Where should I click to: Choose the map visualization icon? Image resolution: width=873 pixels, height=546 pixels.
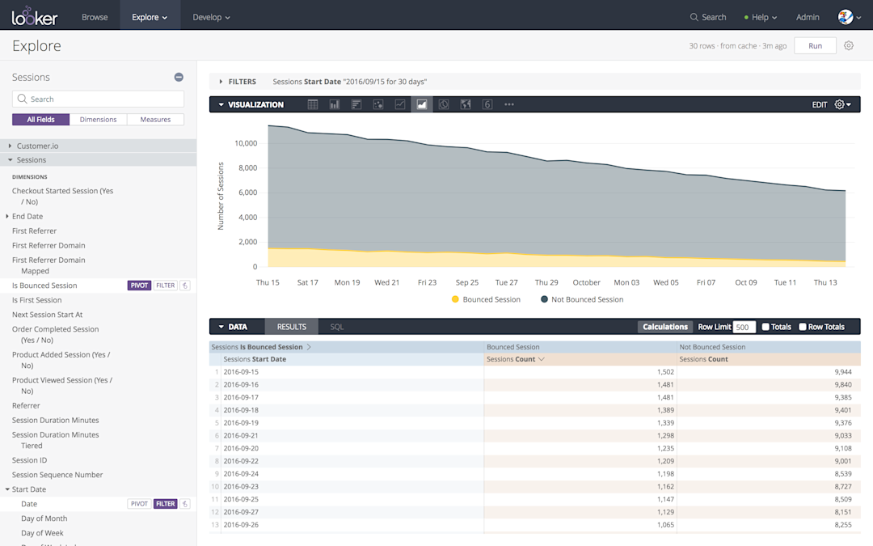[x=466, y=104]
